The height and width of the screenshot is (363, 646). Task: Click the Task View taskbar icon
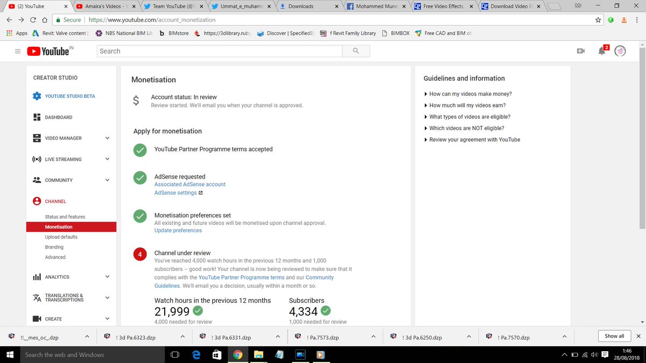(175, 355)
